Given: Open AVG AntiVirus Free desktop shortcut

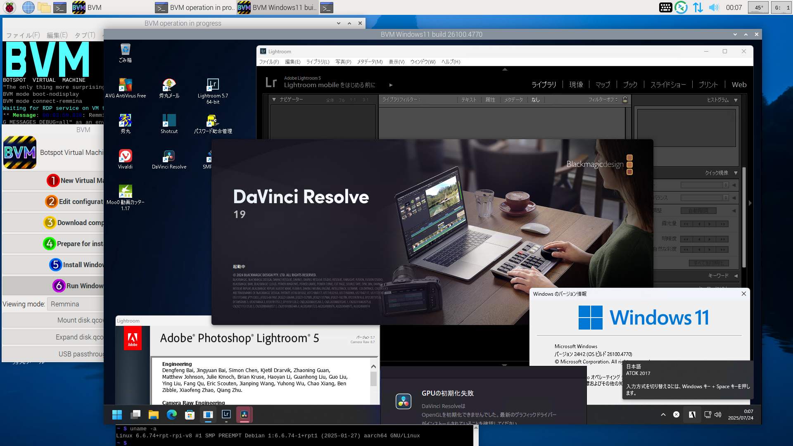Looking at the screenshot, I should coord(126,88).
